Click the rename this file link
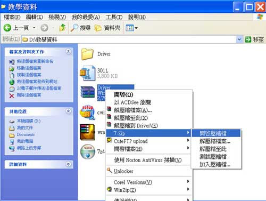The height and width of the screenshot is (201, 266). [35, 61]
